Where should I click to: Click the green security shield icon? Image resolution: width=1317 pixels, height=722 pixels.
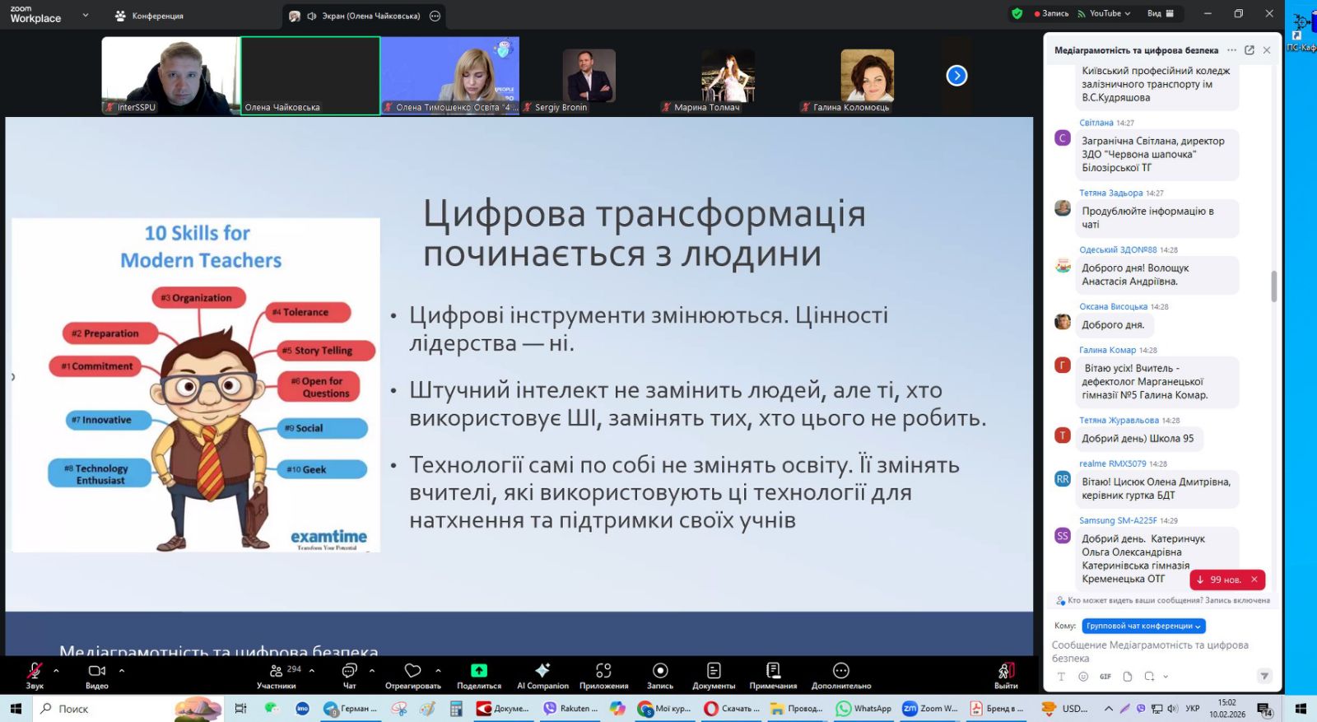[x=1017, y=14]
